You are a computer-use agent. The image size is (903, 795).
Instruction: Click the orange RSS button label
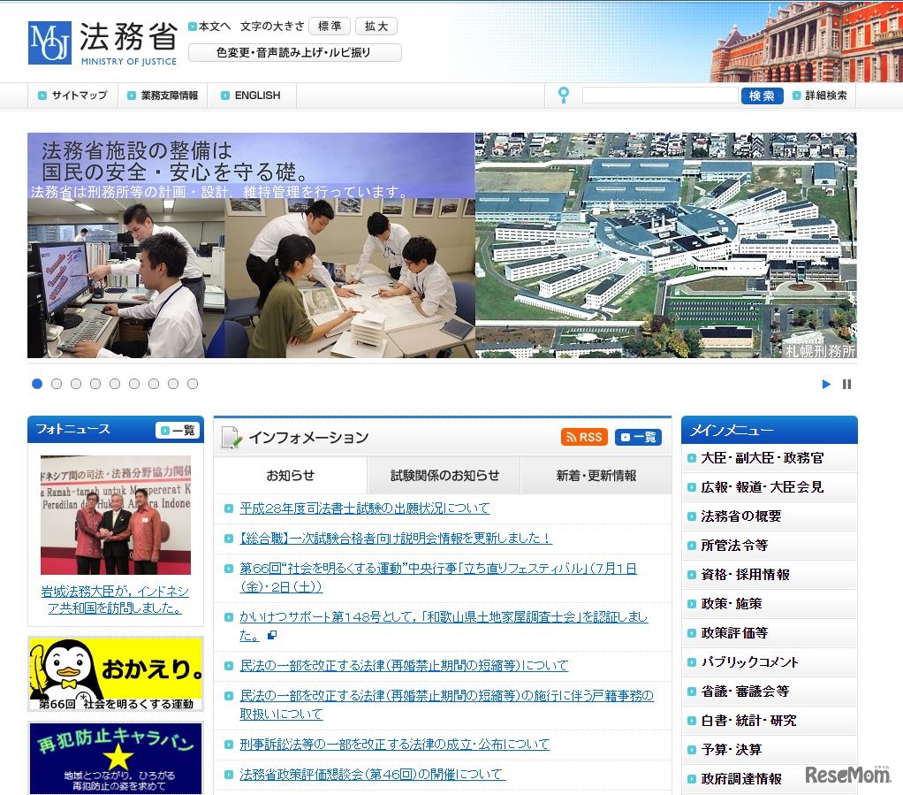coord(583,436)
